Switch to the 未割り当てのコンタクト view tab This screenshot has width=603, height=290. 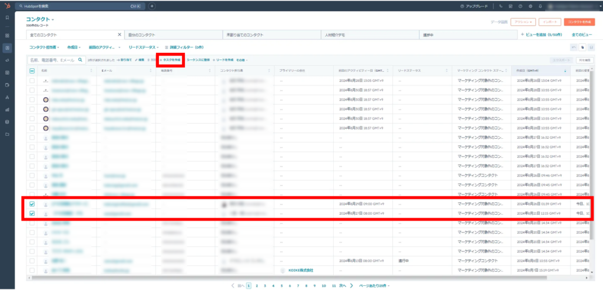(x=271, y=35)
